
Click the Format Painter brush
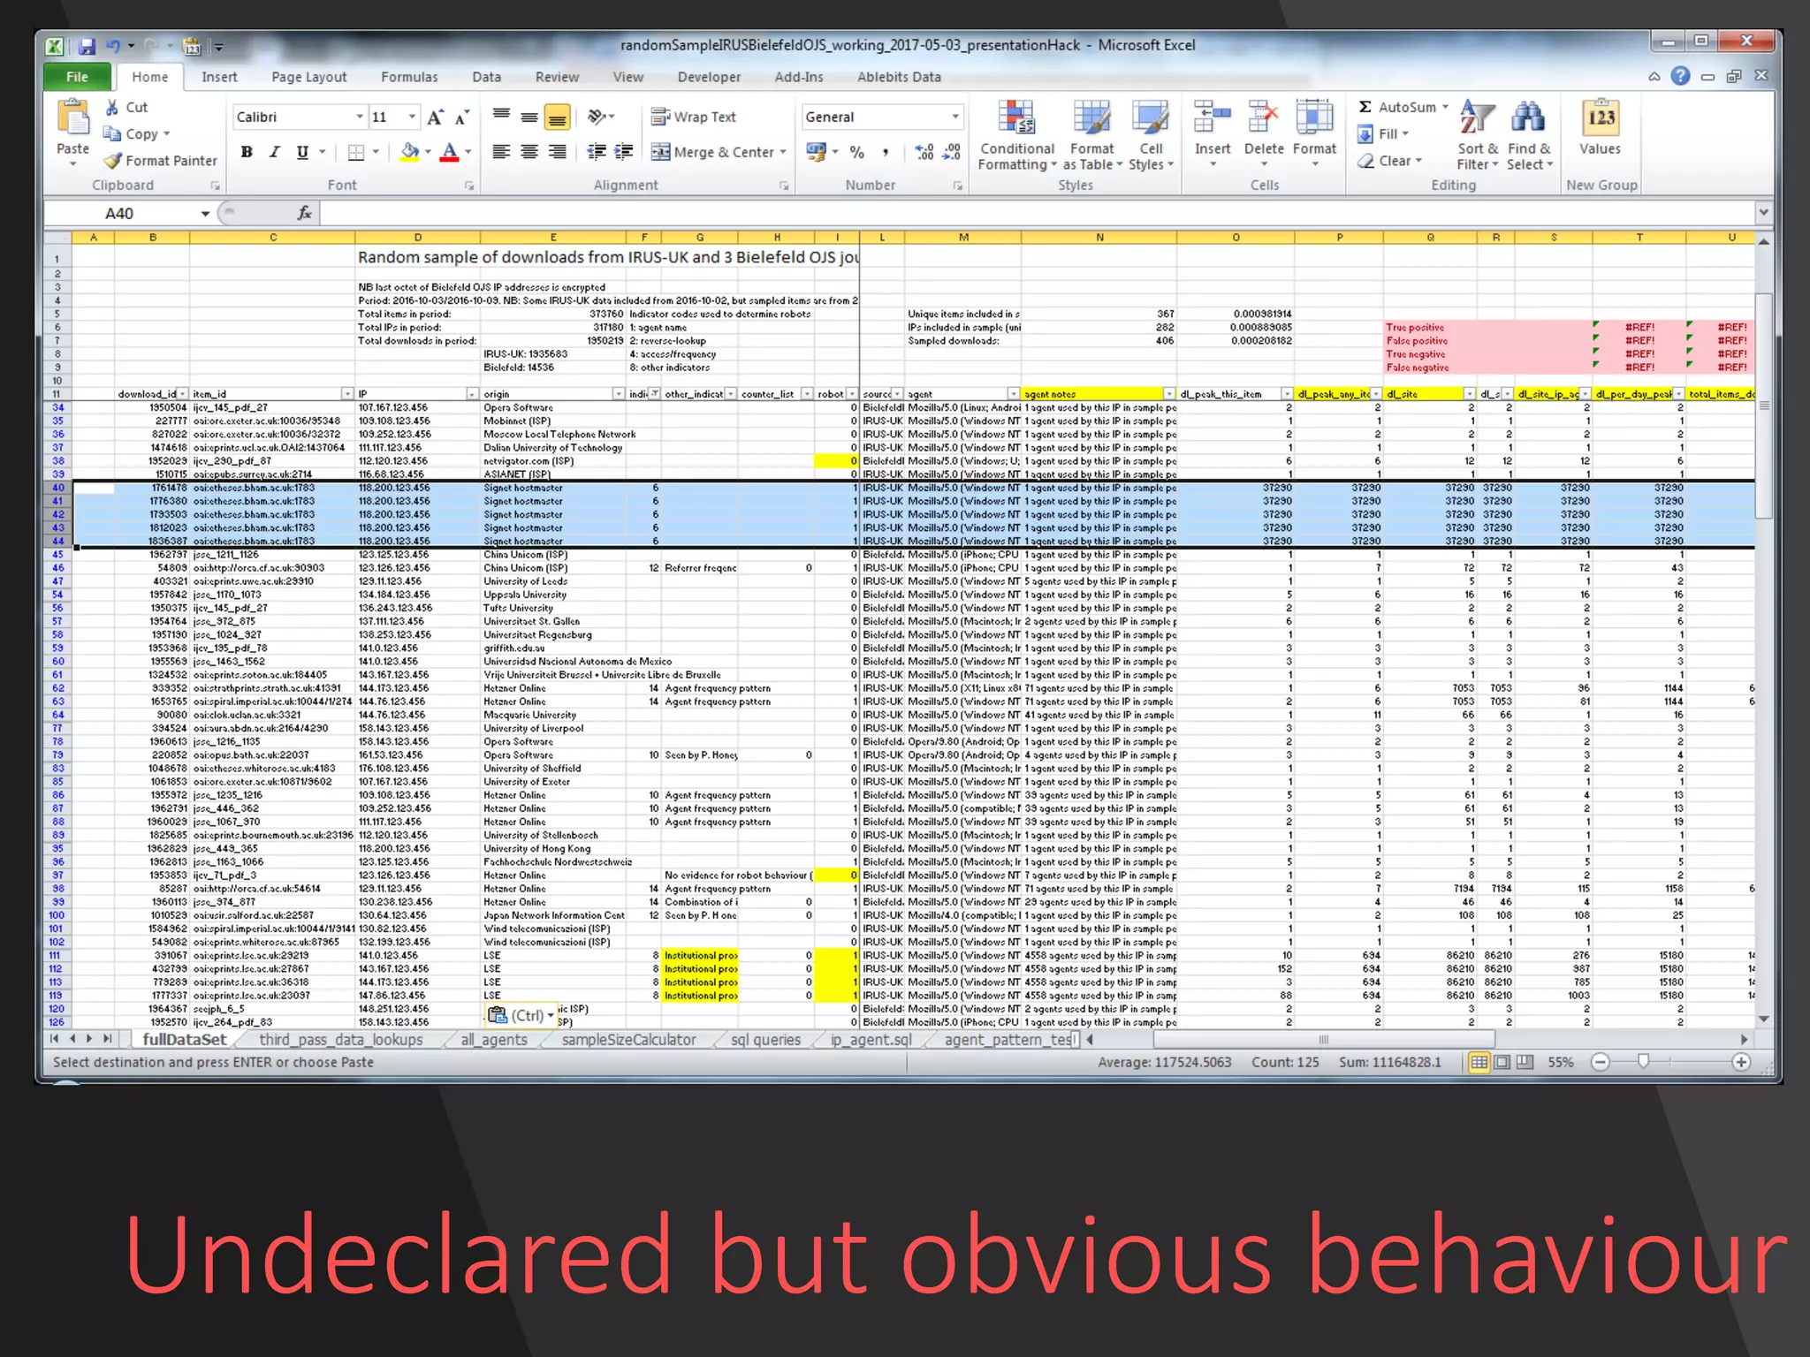(112, 161)
